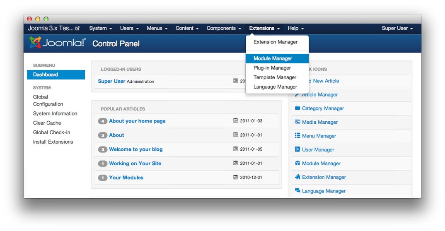Click the Category Manager folder icon
The height and width of the screenshot is (231, 445).
(297, 108)
